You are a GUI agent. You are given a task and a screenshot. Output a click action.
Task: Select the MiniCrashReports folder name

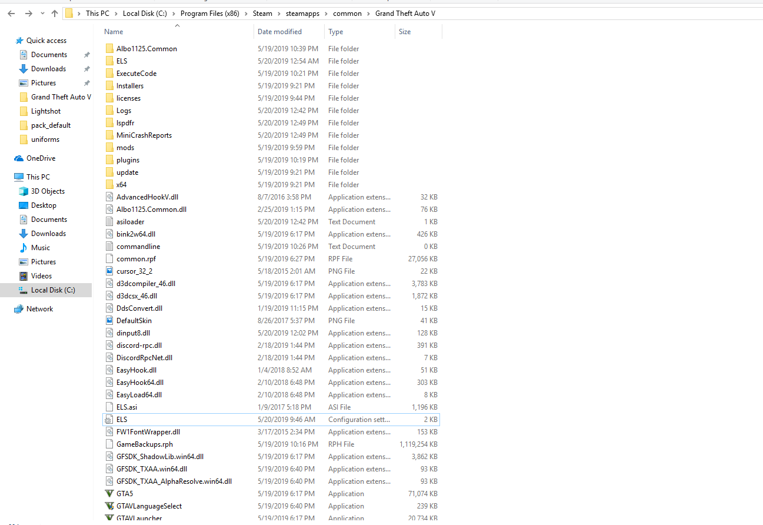[144, 135]
